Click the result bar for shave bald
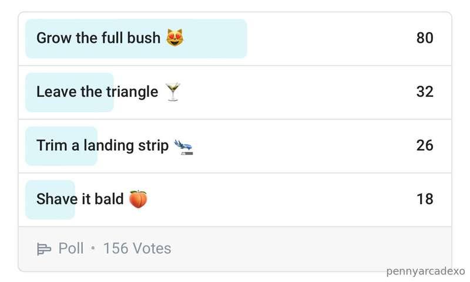The width and height of the screenshot is (470, 282). pyautogui.click(x=50, y=200)
